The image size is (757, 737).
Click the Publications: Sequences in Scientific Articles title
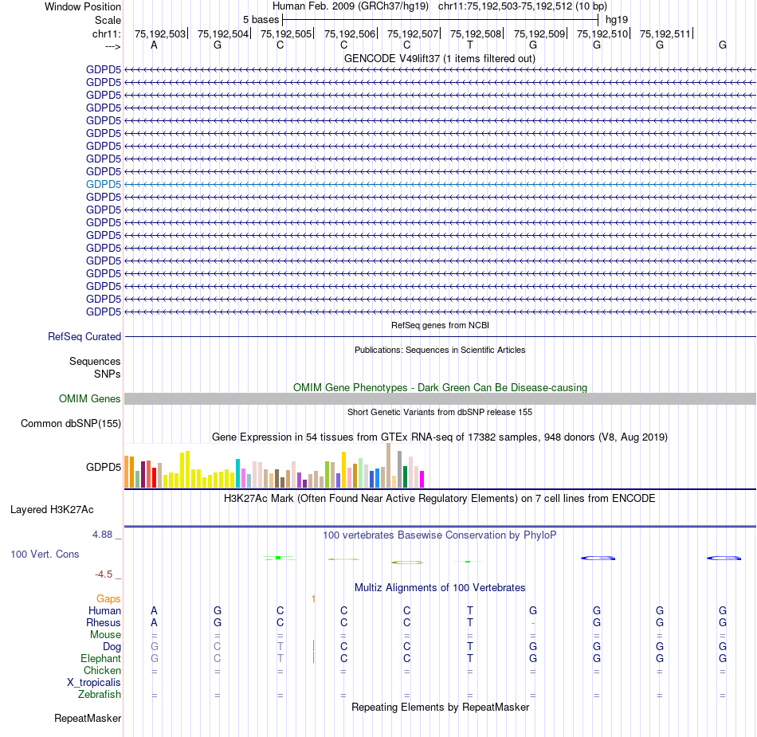(x=440, y=350)
